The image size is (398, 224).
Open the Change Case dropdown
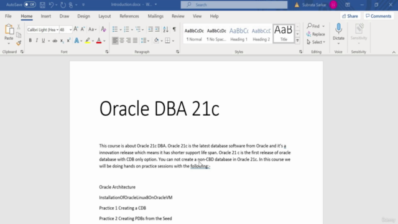click(x=93, y=29)
